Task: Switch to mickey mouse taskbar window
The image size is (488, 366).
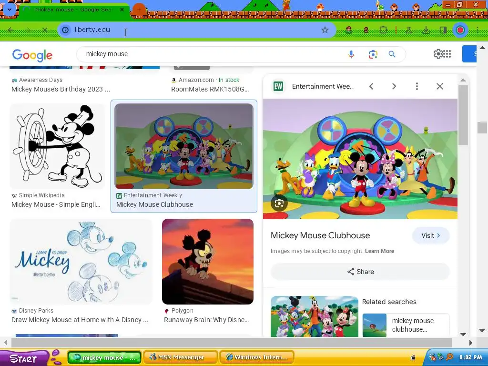Action: point(104,357)
